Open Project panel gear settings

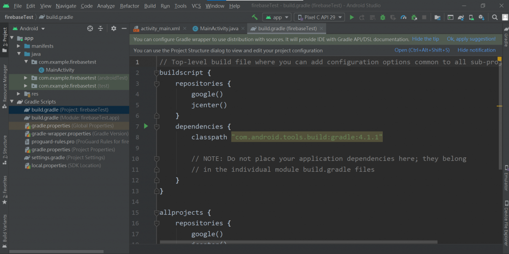point(114,28)
